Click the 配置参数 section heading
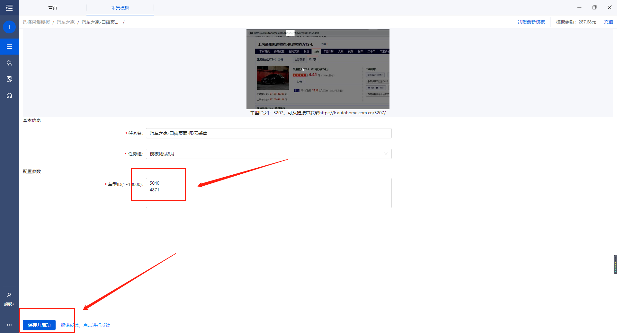This screenshot has height=333, width=617. 32,171
